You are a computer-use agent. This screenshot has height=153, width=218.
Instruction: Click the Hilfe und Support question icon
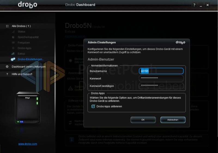point(7,74)
